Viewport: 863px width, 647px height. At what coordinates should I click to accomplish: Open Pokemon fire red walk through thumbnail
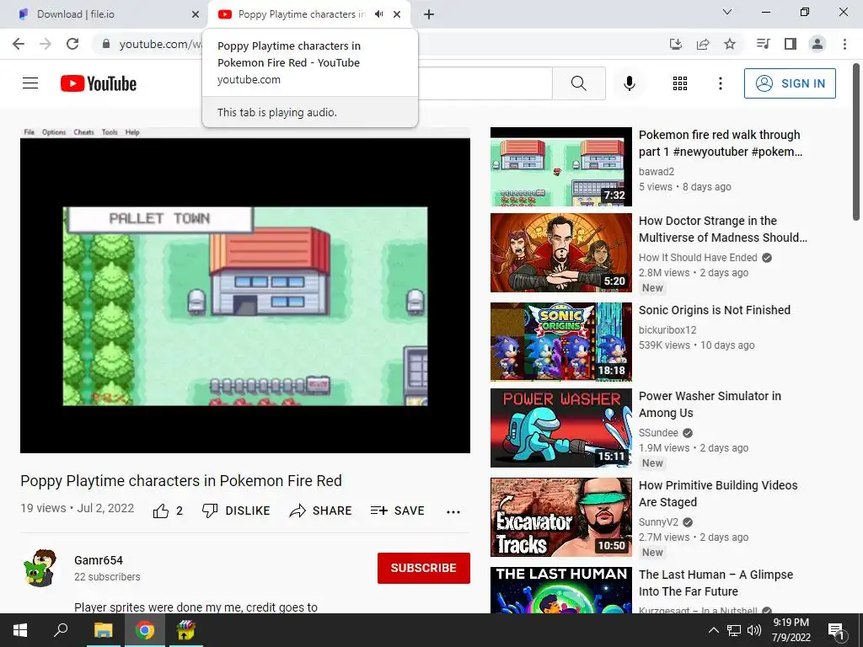(560, 167)
